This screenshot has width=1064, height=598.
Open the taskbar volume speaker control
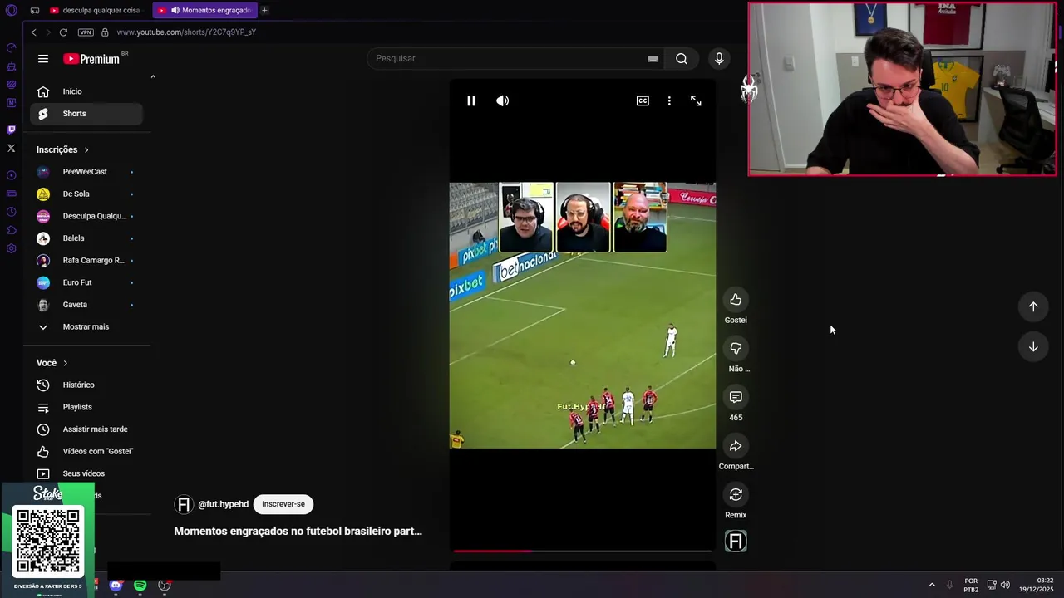(1005, 585)
